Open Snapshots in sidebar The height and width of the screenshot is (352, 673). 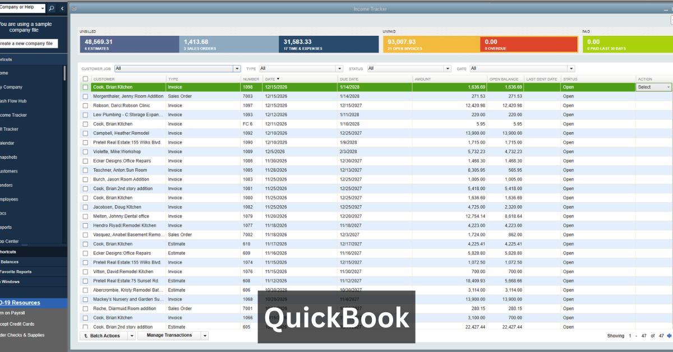pyautogui.click(x=8, y=157)
